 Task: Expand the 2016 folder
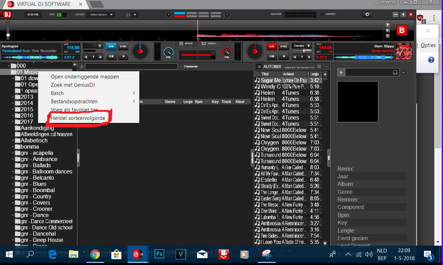click(x=13, y=115)
